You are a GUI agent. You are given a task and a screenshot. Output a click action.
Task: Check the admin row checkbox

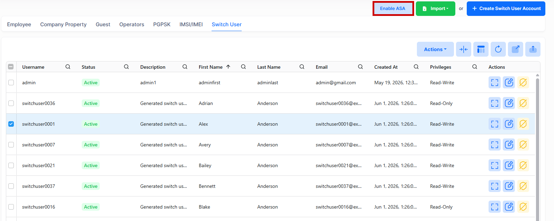click(11, 83)
